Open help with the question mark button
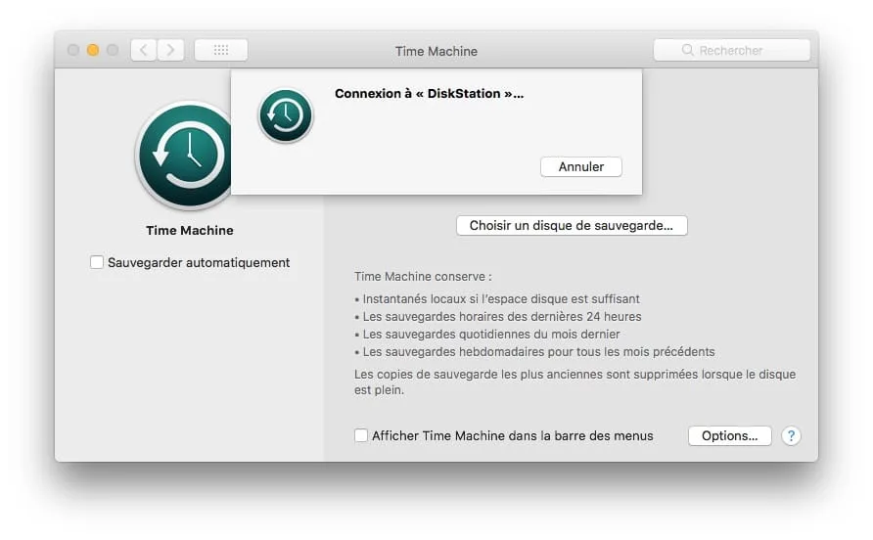The height and width of the screenshot is (540, 873). pyautogui.click(x=791, y=436)
